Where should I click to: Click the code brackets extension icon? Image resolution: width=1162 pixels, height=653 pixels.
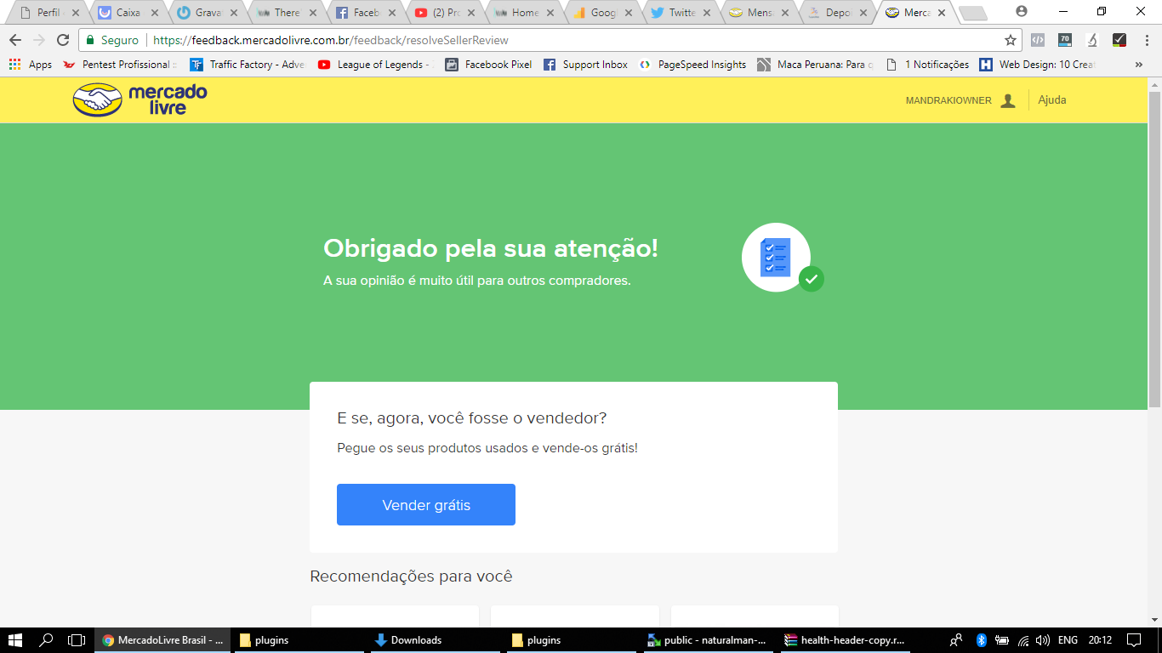click(1037, 40)
